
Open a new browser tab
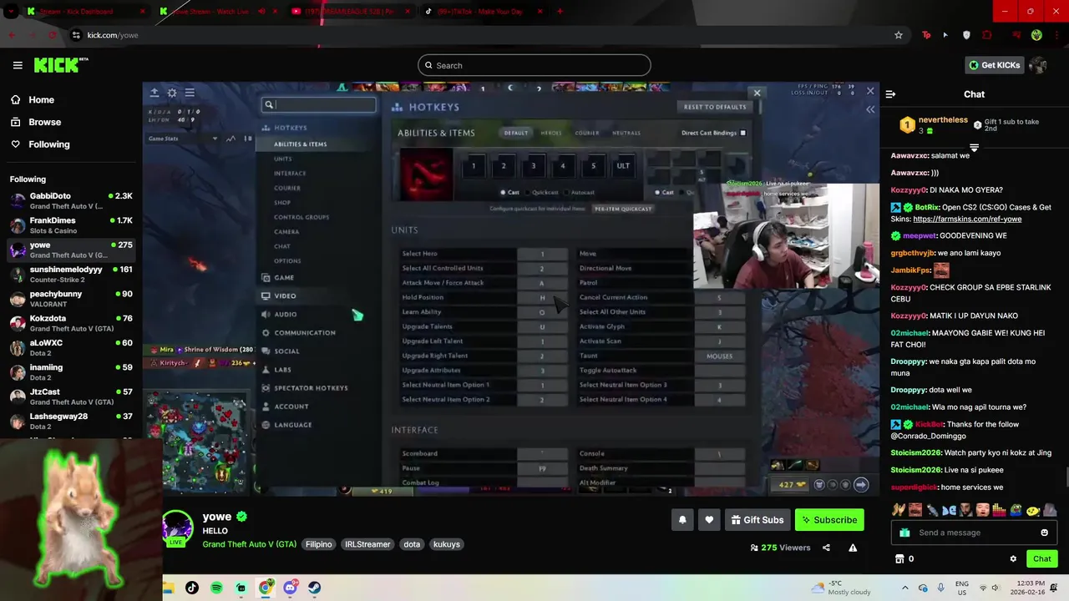tap(560, 12)
